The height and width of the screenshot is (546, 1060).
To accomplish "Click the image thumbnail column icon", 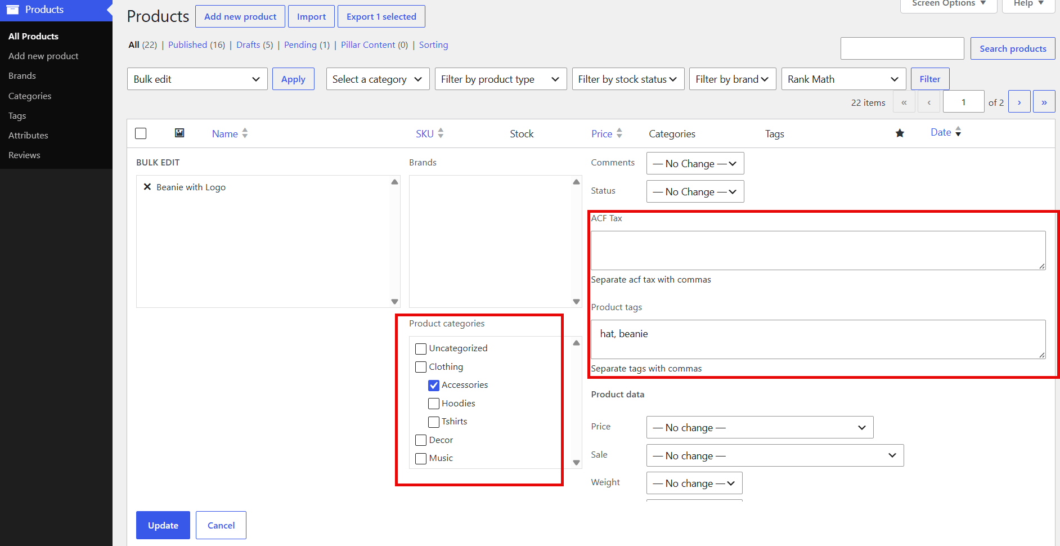I will point(179,133).
